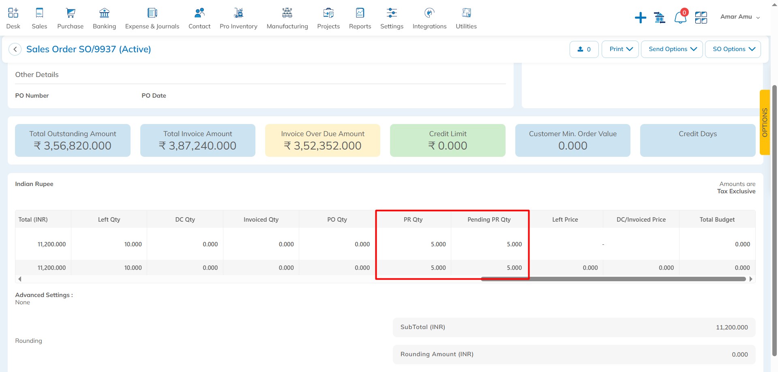778x372 pixels.
Task: Open the Utilities icon
Action: [466, 13]
